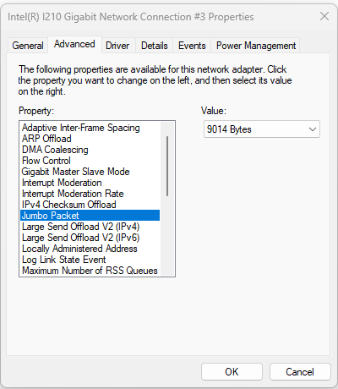Select the Interrupt Moderation property

click(x=90, y=183)
